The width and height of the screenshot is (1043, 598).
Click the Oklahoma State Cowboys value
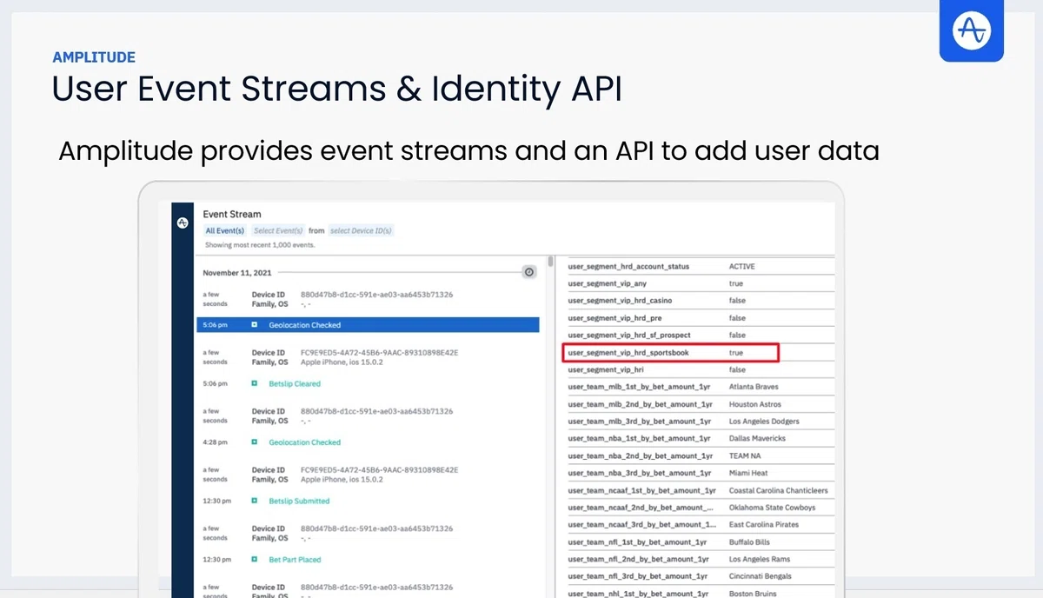(772, 508)
